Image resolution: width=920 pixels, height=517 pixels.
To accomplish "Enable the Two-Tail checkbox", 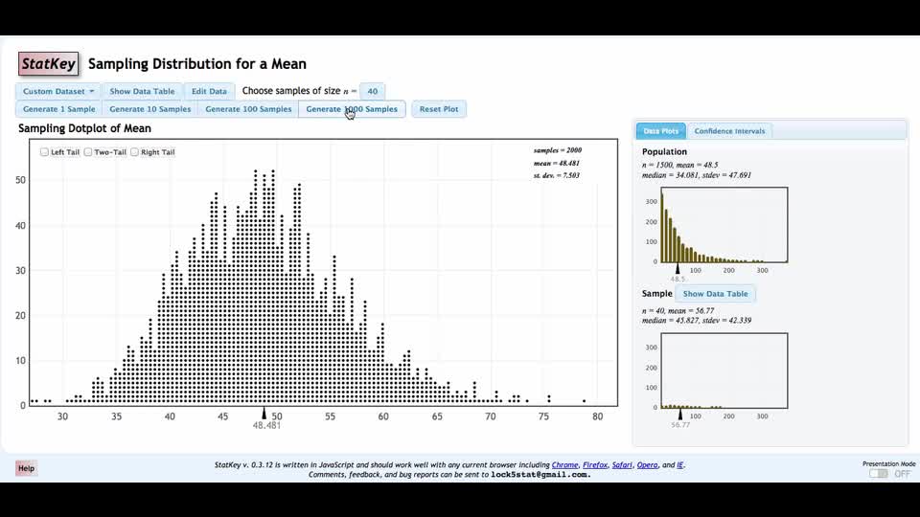I will click(88, 152).
